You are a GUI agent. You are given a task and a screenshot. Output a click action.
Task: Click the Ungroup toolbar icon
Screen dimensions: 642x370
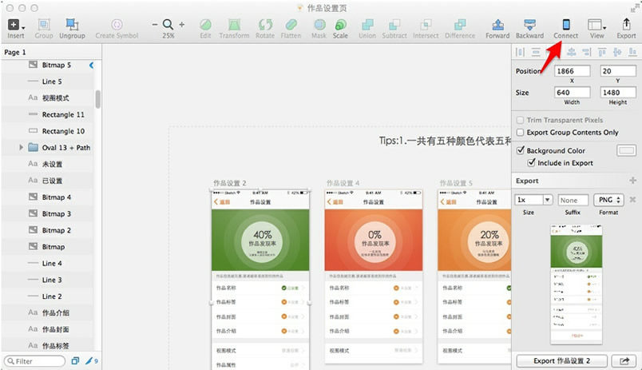point(72,25)
